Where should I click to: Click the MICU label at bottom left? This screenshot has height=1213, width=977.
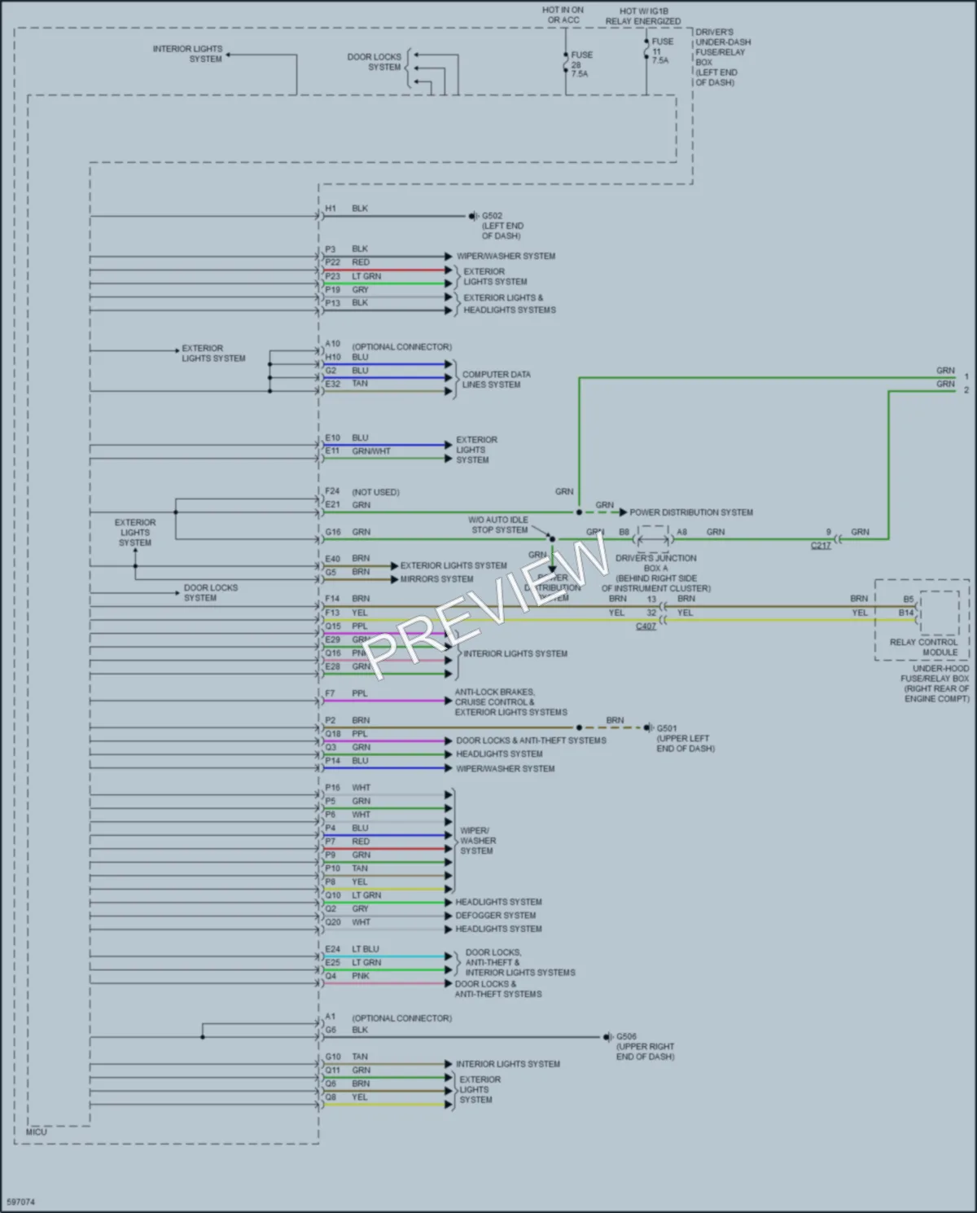(37, 1132)
